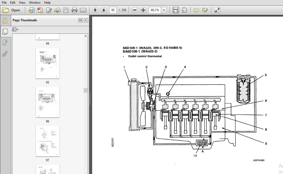Click the upload to cloud icon
283x174 pixels.
(57, 10)
